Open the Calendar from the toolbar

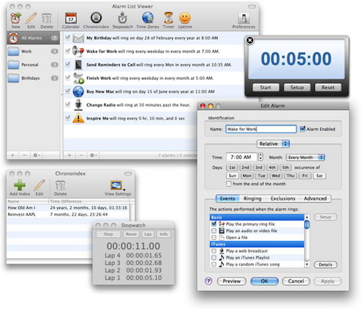71,18
